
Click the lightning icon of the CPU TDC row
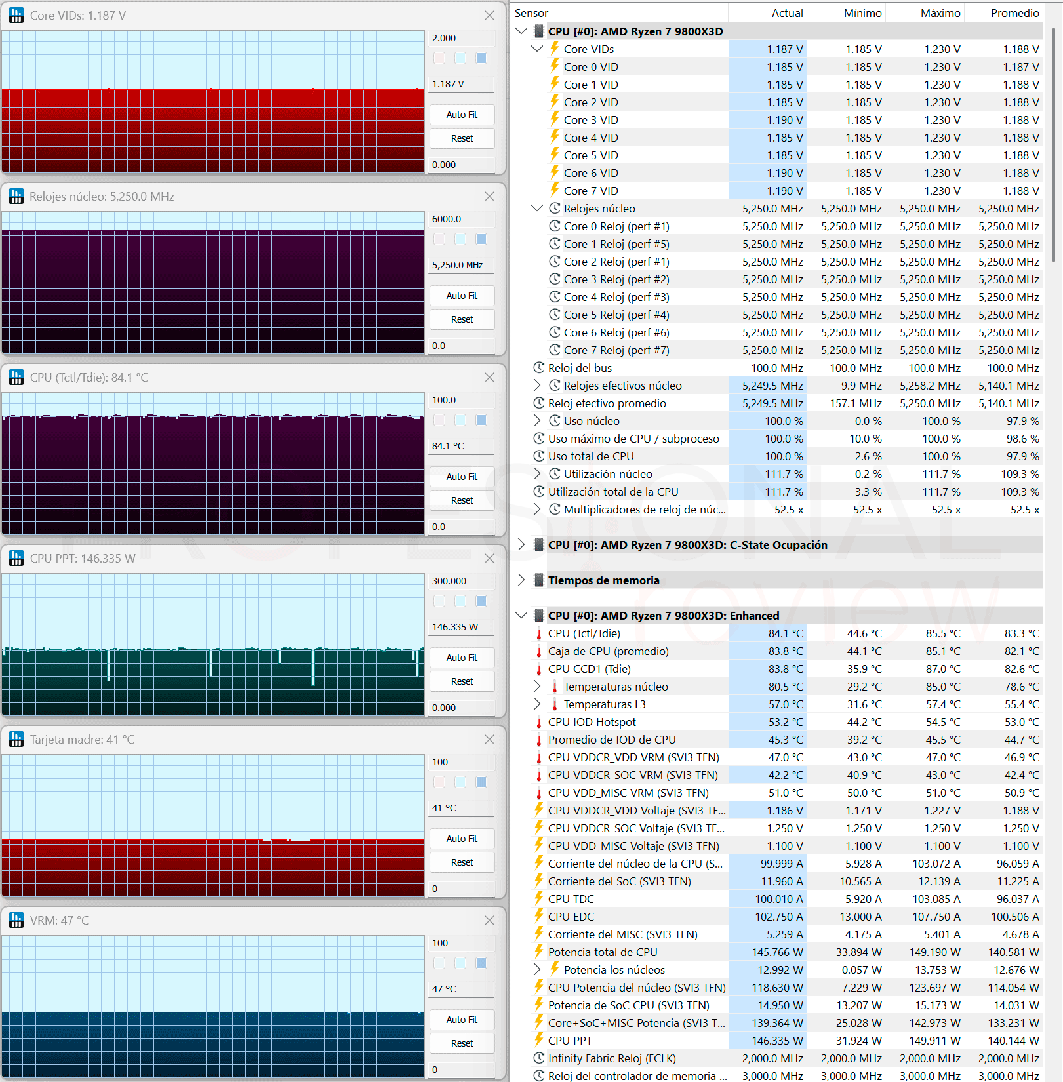click(539, 898)
